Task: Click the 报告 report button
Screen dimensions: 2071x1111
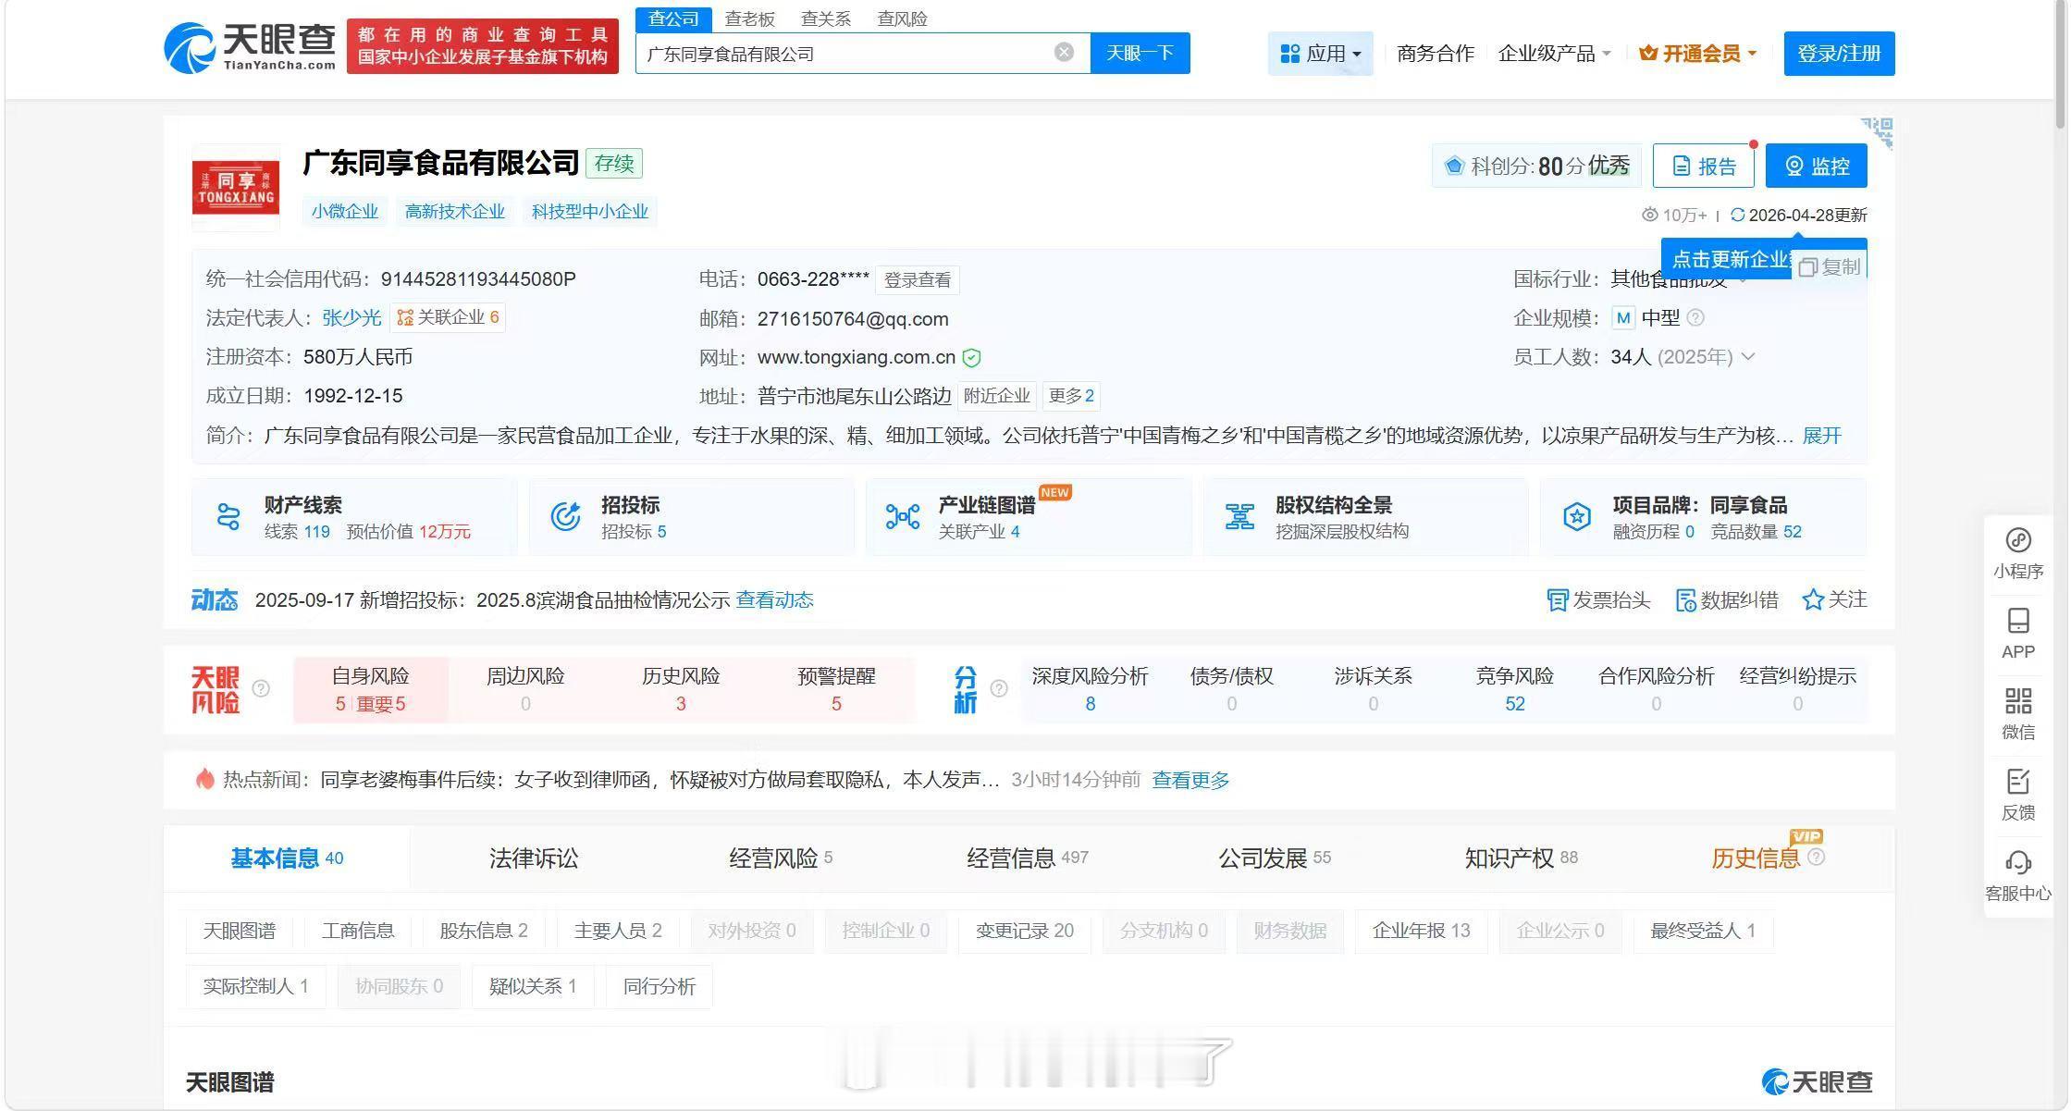Action: (x=1703, y=166)
